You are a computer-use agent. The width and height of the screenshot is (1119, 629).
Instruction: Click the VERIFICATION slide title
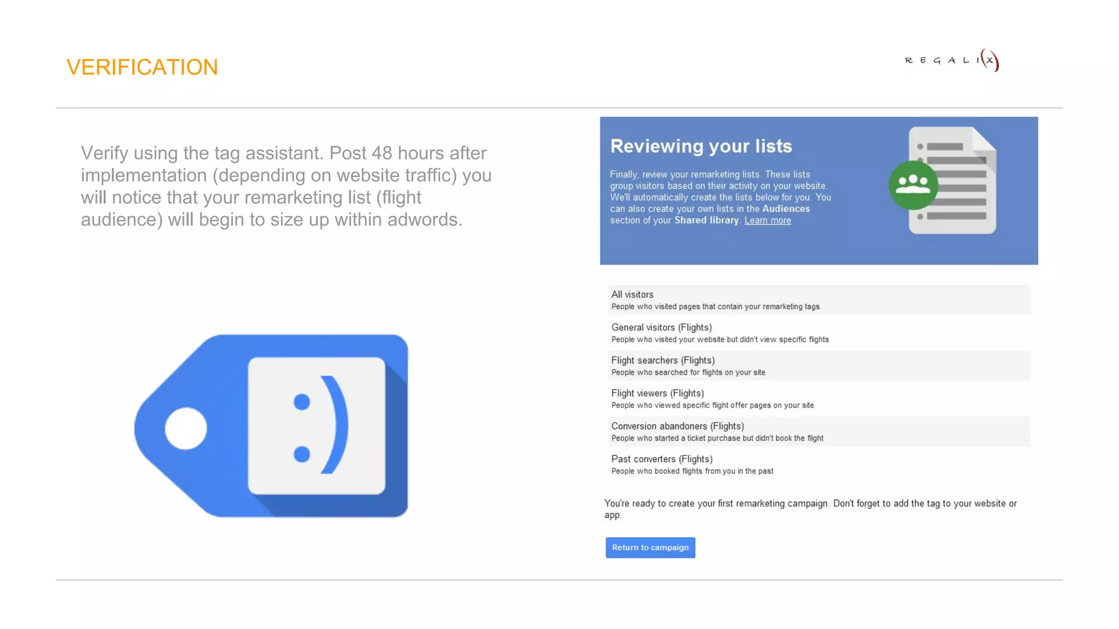click(x=142, y=67)
